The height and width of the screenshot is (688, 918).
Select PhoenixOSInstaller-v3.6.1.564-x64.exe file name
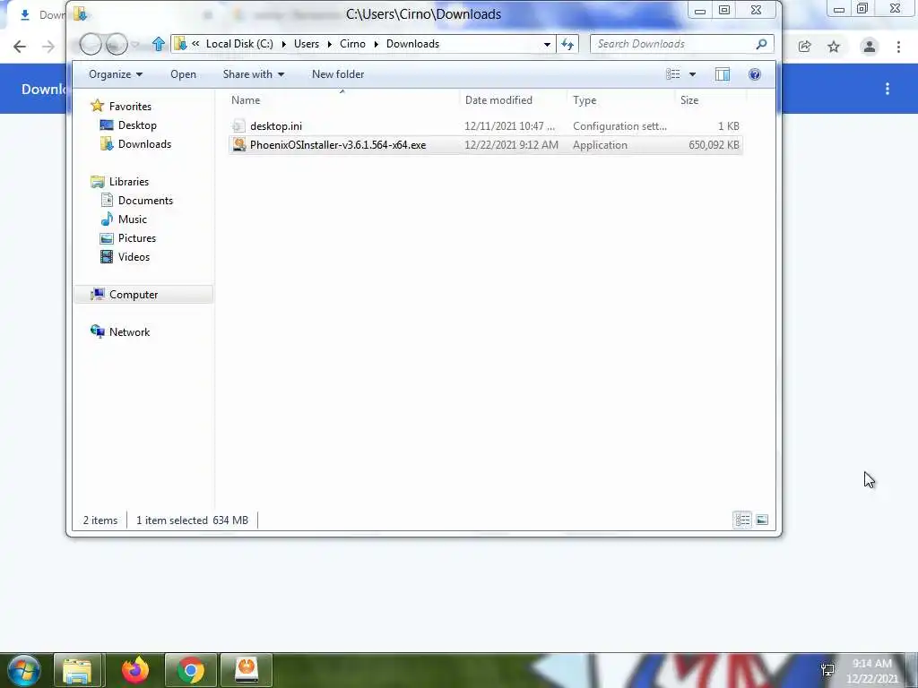pyautogui.click(x=338, y=144)
